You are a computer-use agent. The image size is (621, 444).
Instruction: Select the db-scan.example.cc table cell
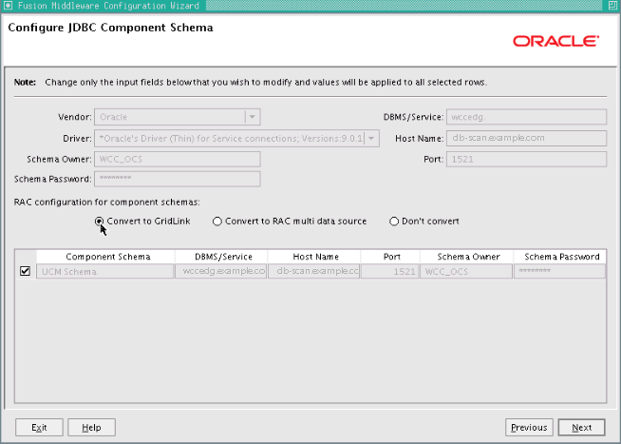pos(314,271)
